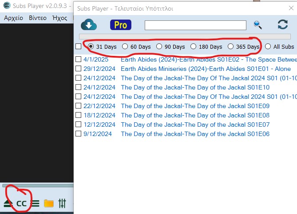Screen dimensions: 297x214
Task: Open The Day of the Jackal S01E09 subtitle
Action: click(195, 106)
